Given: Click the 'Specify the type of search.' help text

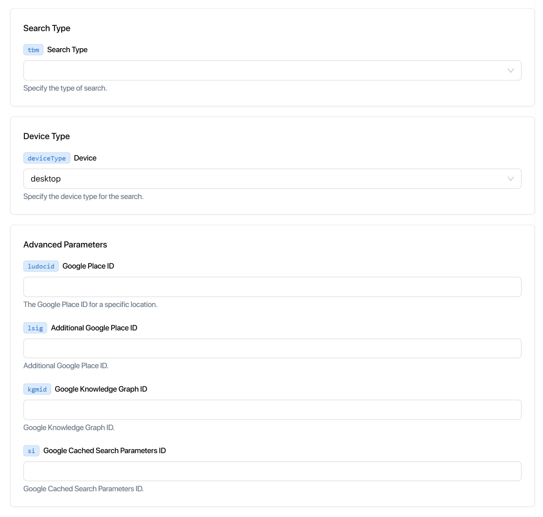Looking at the screenshot, I should click(65, 88).
